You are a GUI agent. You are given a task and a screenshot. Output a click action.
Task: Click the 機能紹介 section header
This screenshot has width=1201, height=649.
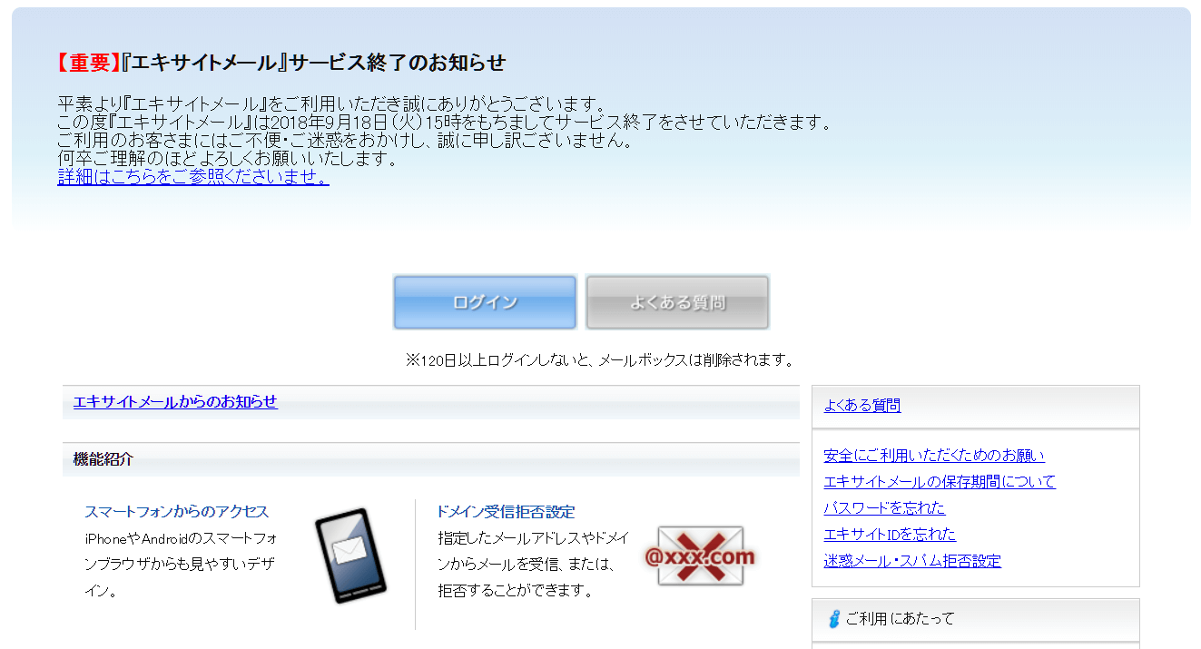click(103, 459)
